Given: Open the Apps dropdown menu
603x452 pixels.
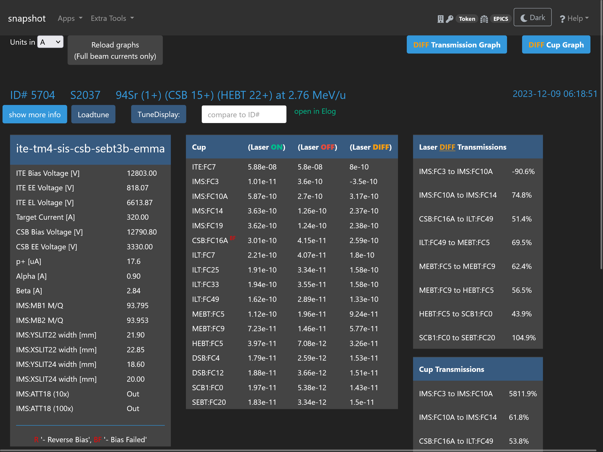Looking at the screenshot, I should (70, 18).
